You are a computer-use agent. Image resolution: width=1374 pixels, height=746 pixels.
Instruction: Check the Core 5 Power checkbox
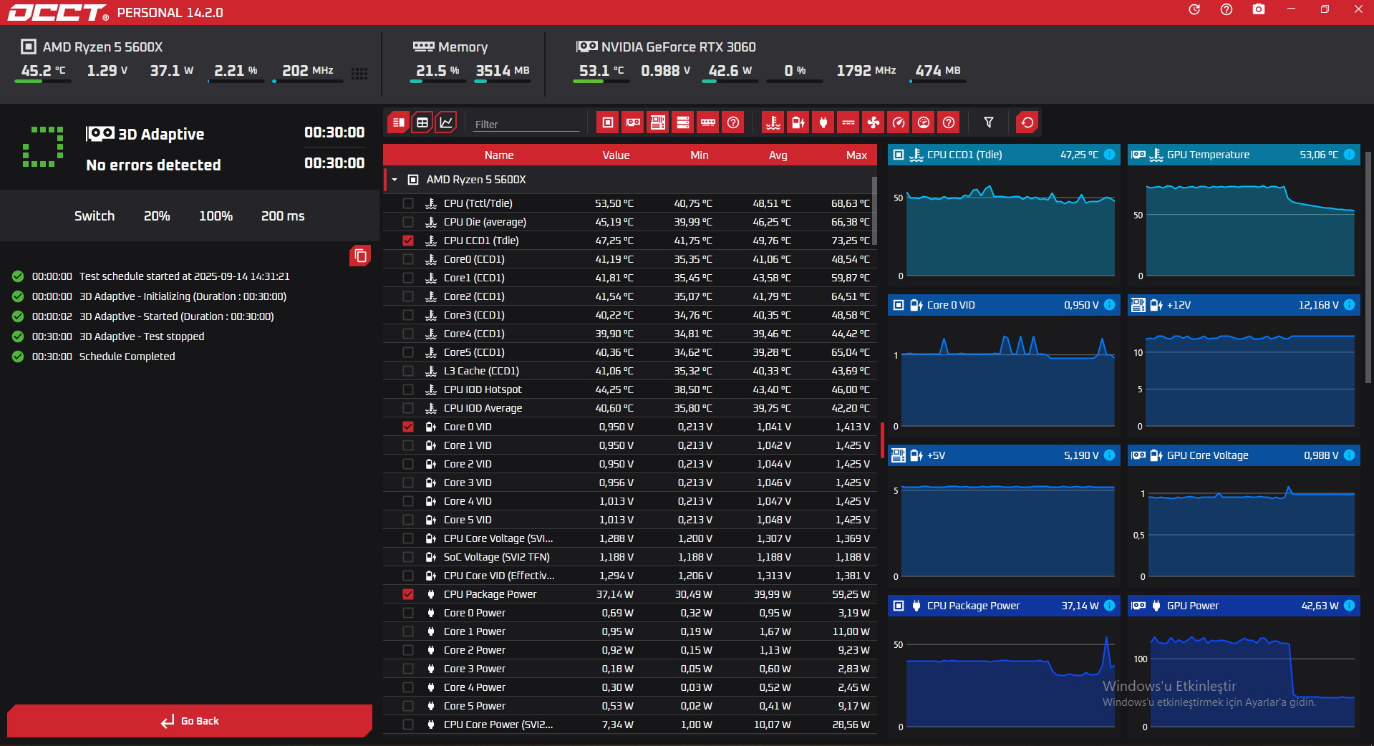click(408, 706)
